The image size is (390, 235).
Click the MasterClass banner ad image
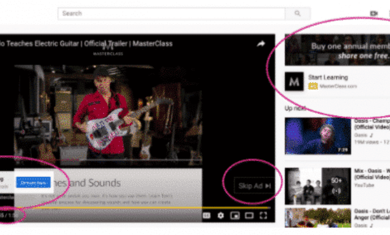[337, 50]
